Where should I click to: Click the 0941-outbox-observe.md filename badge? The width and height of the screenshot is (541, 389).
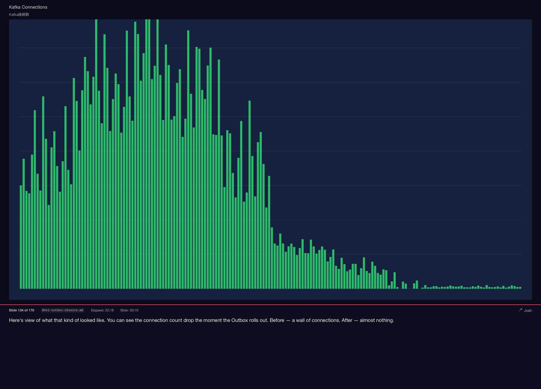pos(63,310)
